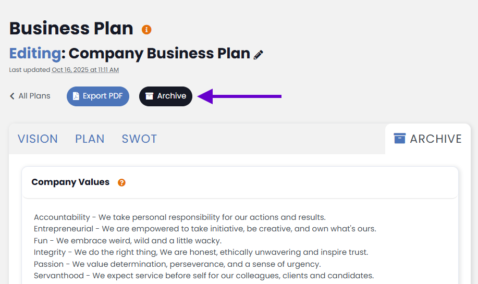Click the orange info icon beside Business Plan

point(146,29)
